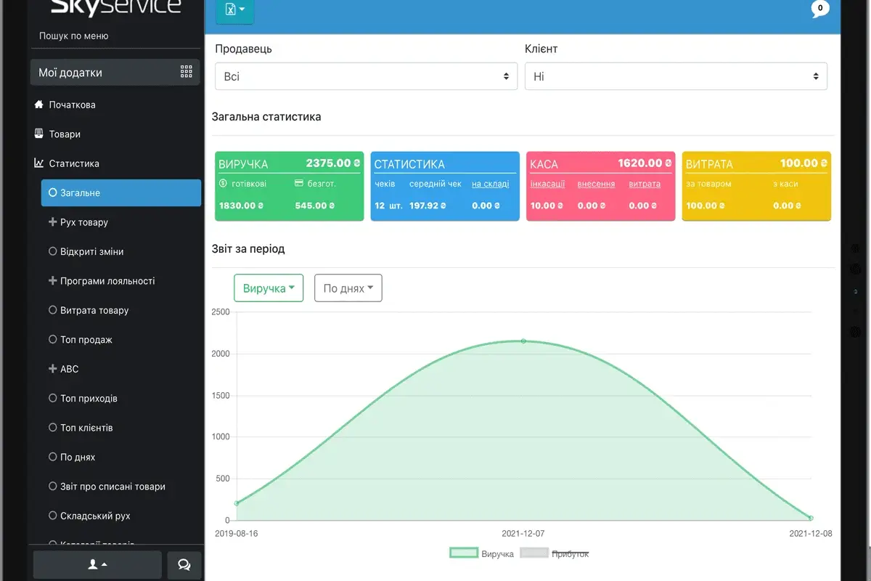Open the chat bubble notification icon
The image size is (871, 581).
819,9
